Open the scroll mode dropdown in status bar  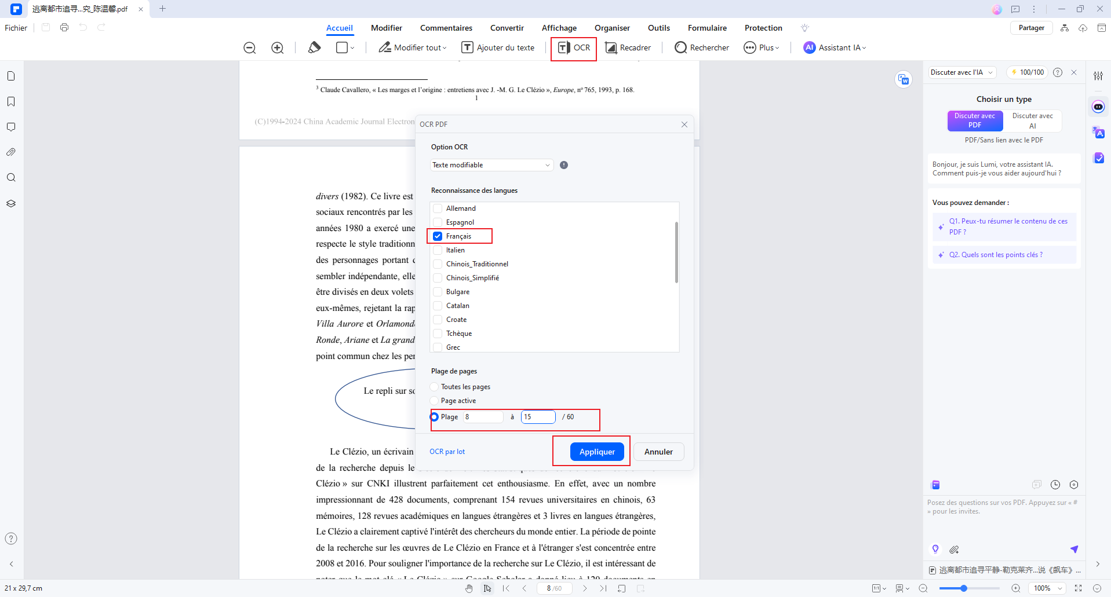[x=902, y=588]
